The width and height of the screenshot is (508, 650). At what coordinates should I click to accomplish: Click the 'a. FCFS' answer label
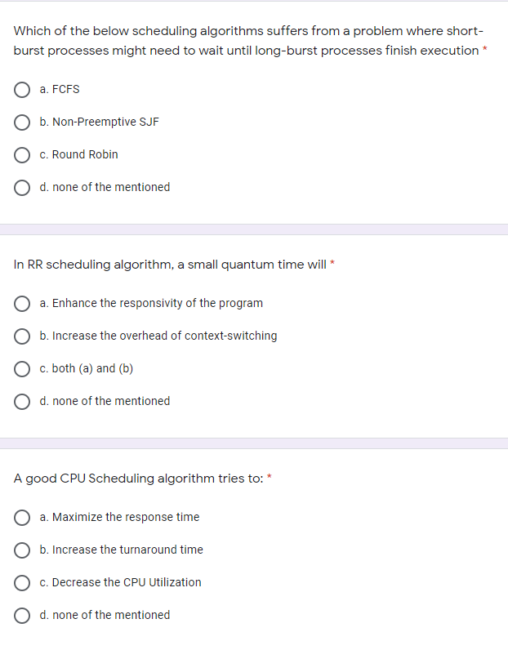[60, 89]
